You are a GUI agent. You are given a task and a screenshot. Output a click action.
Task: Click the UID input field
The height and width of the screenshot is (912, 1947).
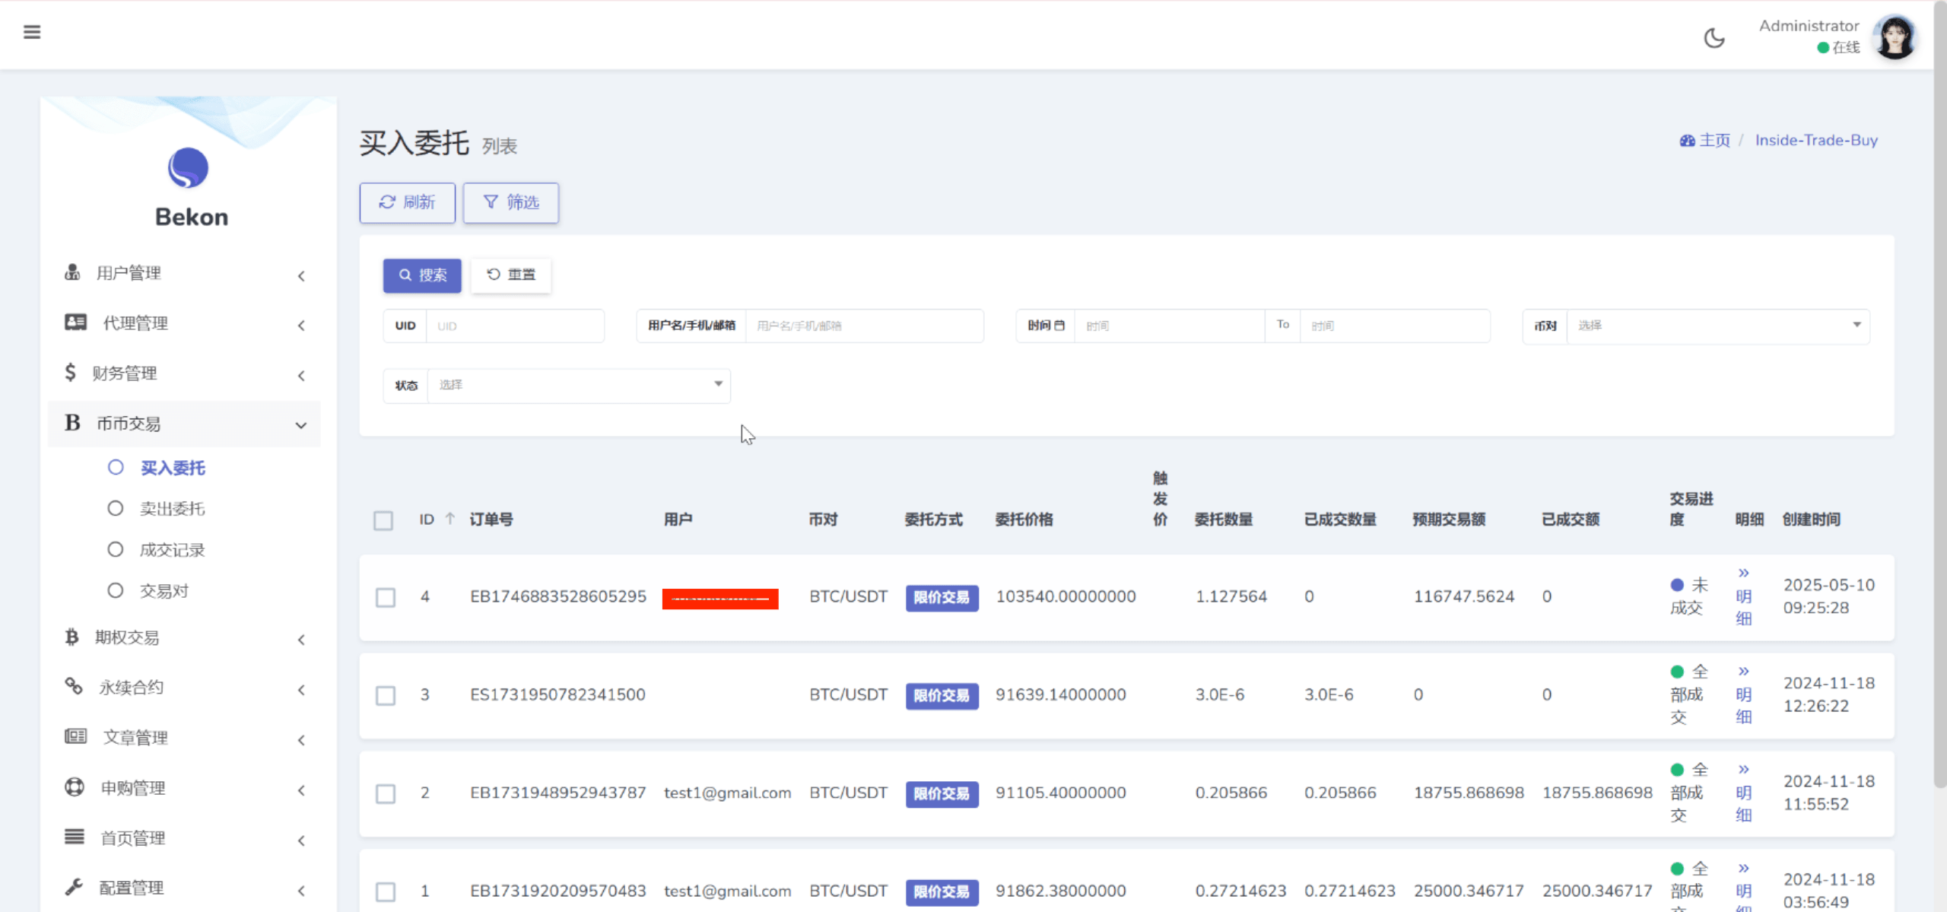pyautogui.click(x=514, y=326)
